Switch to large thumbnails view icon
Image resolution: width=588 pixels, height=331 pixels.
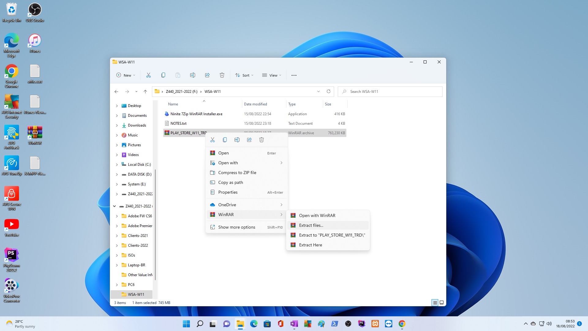442,302
